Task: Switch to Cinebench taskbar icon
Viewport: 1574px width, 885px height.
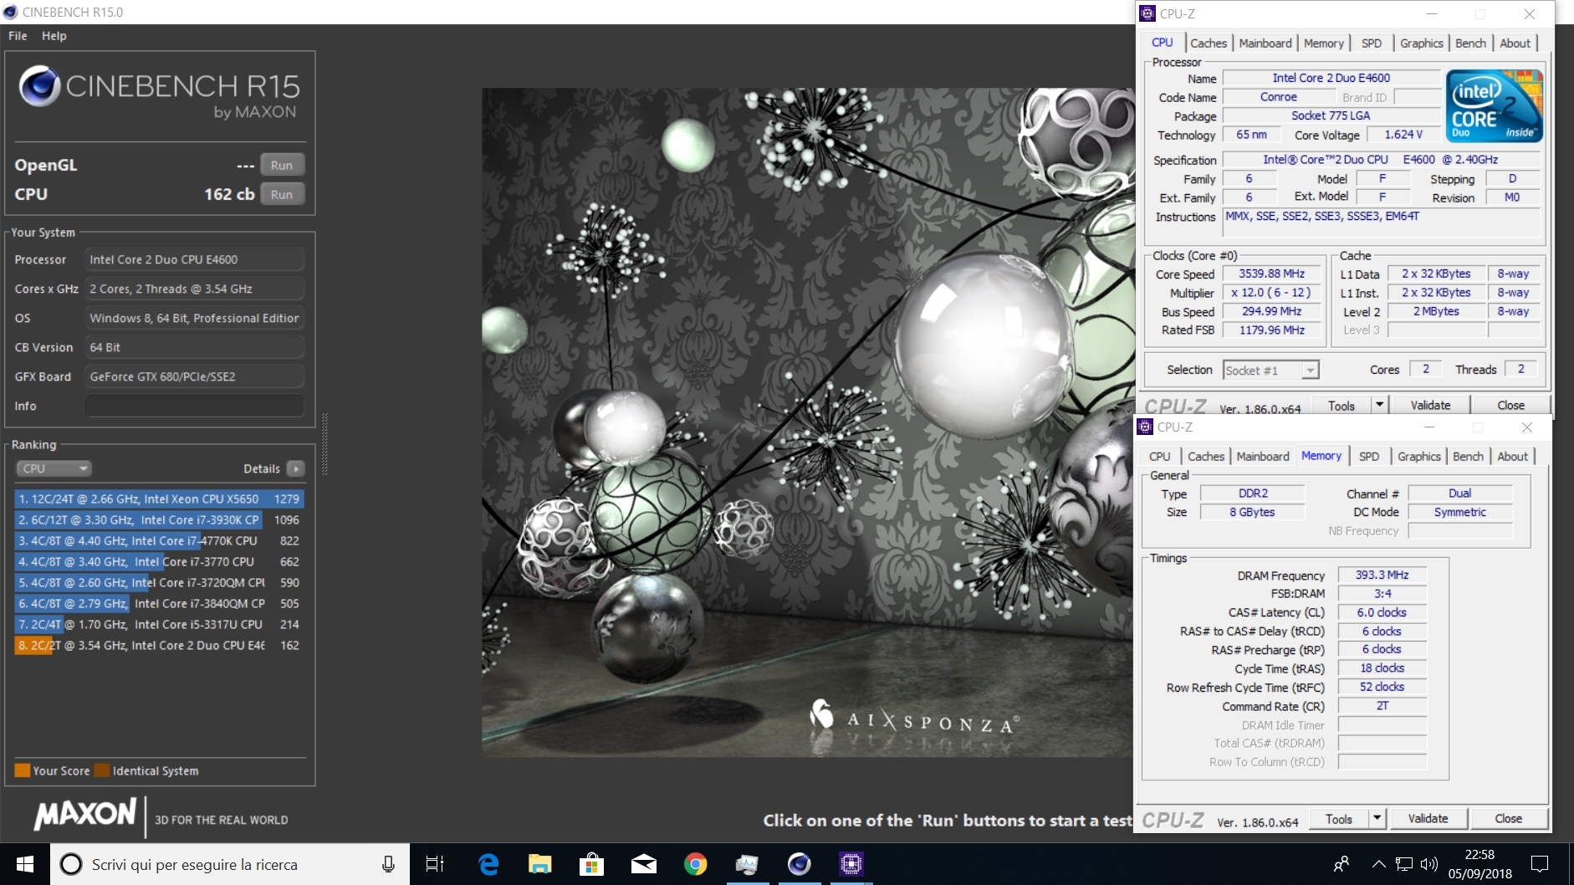Action: pyautogui.click(x=800, y=864)
